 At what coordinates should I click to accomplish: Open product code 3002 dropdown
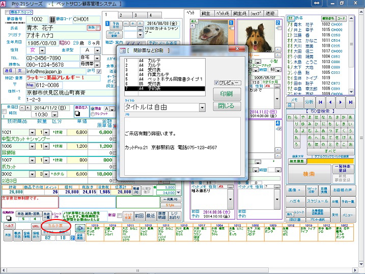[32, 174]
